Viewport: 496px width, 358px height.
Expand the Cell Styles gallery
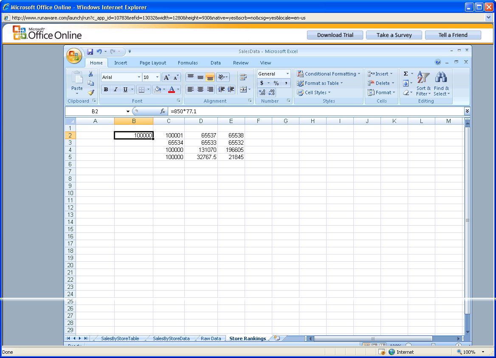coord(314,92)
